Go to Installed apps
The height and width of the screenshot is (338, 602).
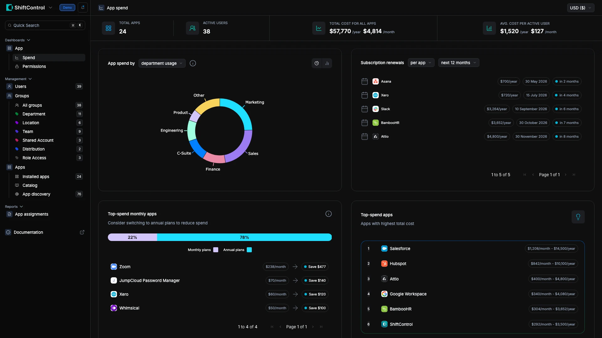[x=36, y=177]
